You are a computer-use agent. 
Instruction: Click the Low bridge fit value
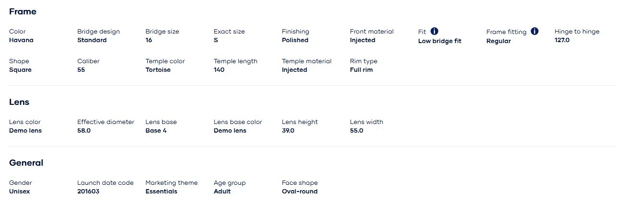click(439, 41)
